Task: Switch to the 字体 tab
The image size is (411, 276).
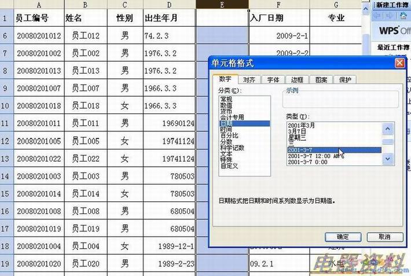Action: click(273, 80)
